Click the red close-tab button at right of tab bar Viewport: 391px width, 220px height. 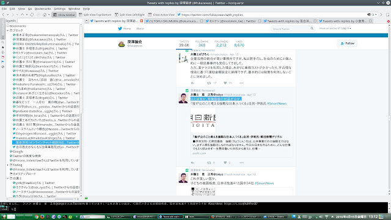[x=389, y=21]
